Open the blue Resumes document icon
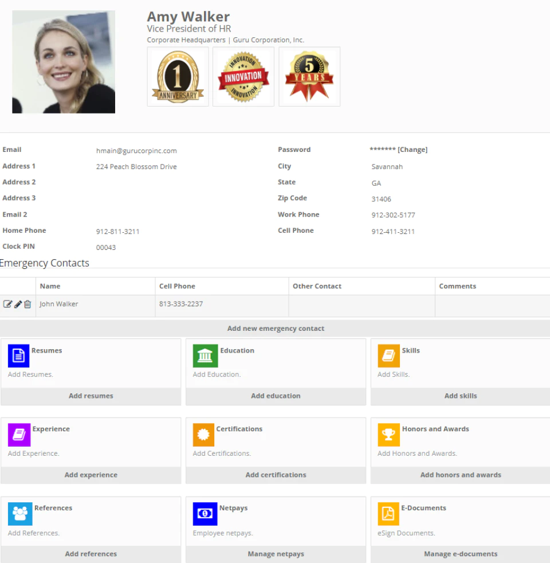 coord(19,356)
